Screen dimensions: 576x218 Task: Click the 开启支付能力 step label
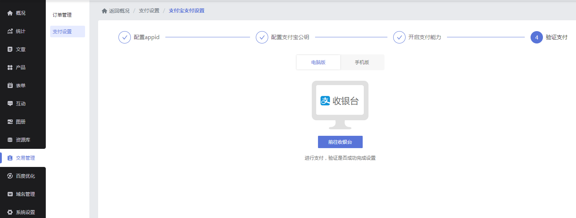[424, 37]
